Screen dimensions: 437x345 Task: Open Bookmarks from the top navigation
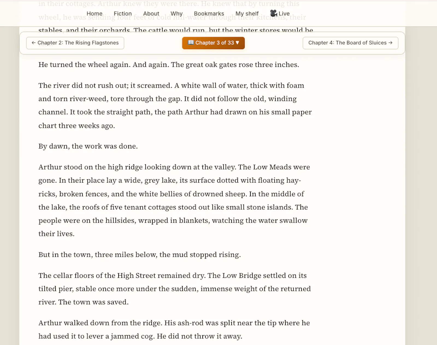pos(209,14)
